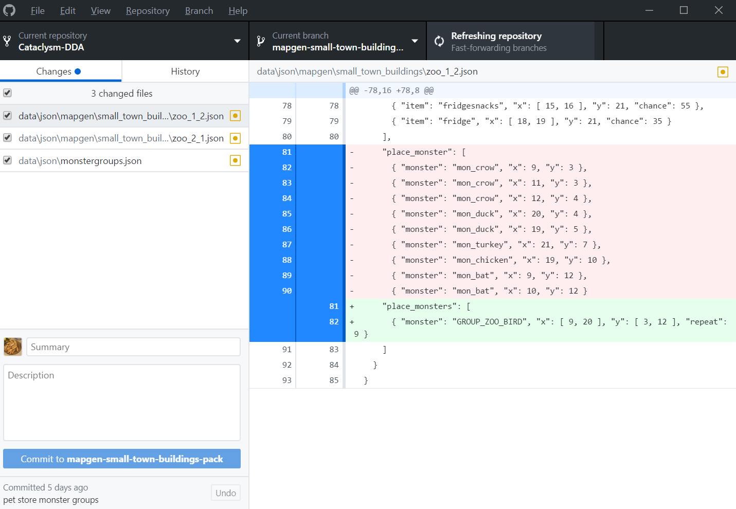736x509 pixels.
Task: Focus the commit Description text area
Action: tap(122, 403)
